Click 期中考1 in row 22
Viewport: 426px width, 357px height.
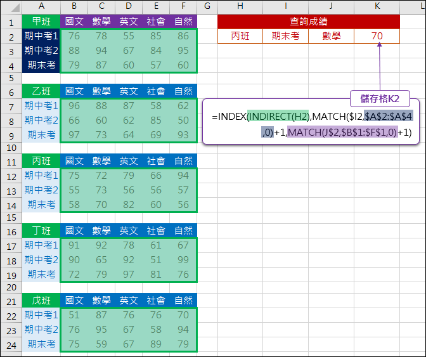(x=41, y=315)
